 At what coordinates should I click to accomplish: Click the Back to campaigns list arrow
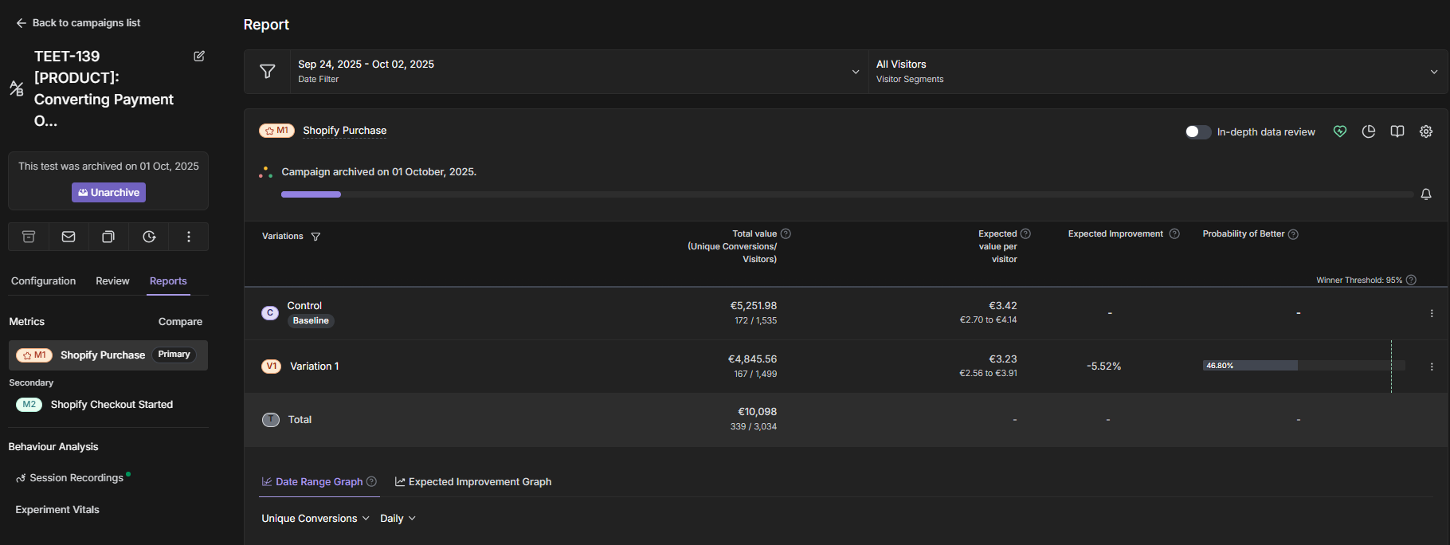[21, 23]
